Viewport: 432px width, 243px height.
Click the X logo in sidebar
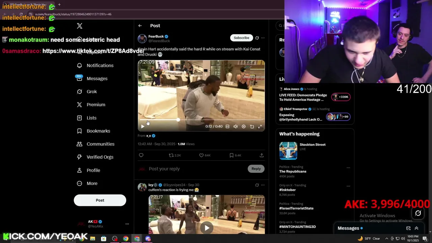[x=80, y=26]
